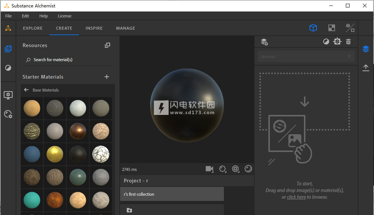The image size is (374, 215).
Task: Select the turquoise material sphere
Action: point(32,200)
